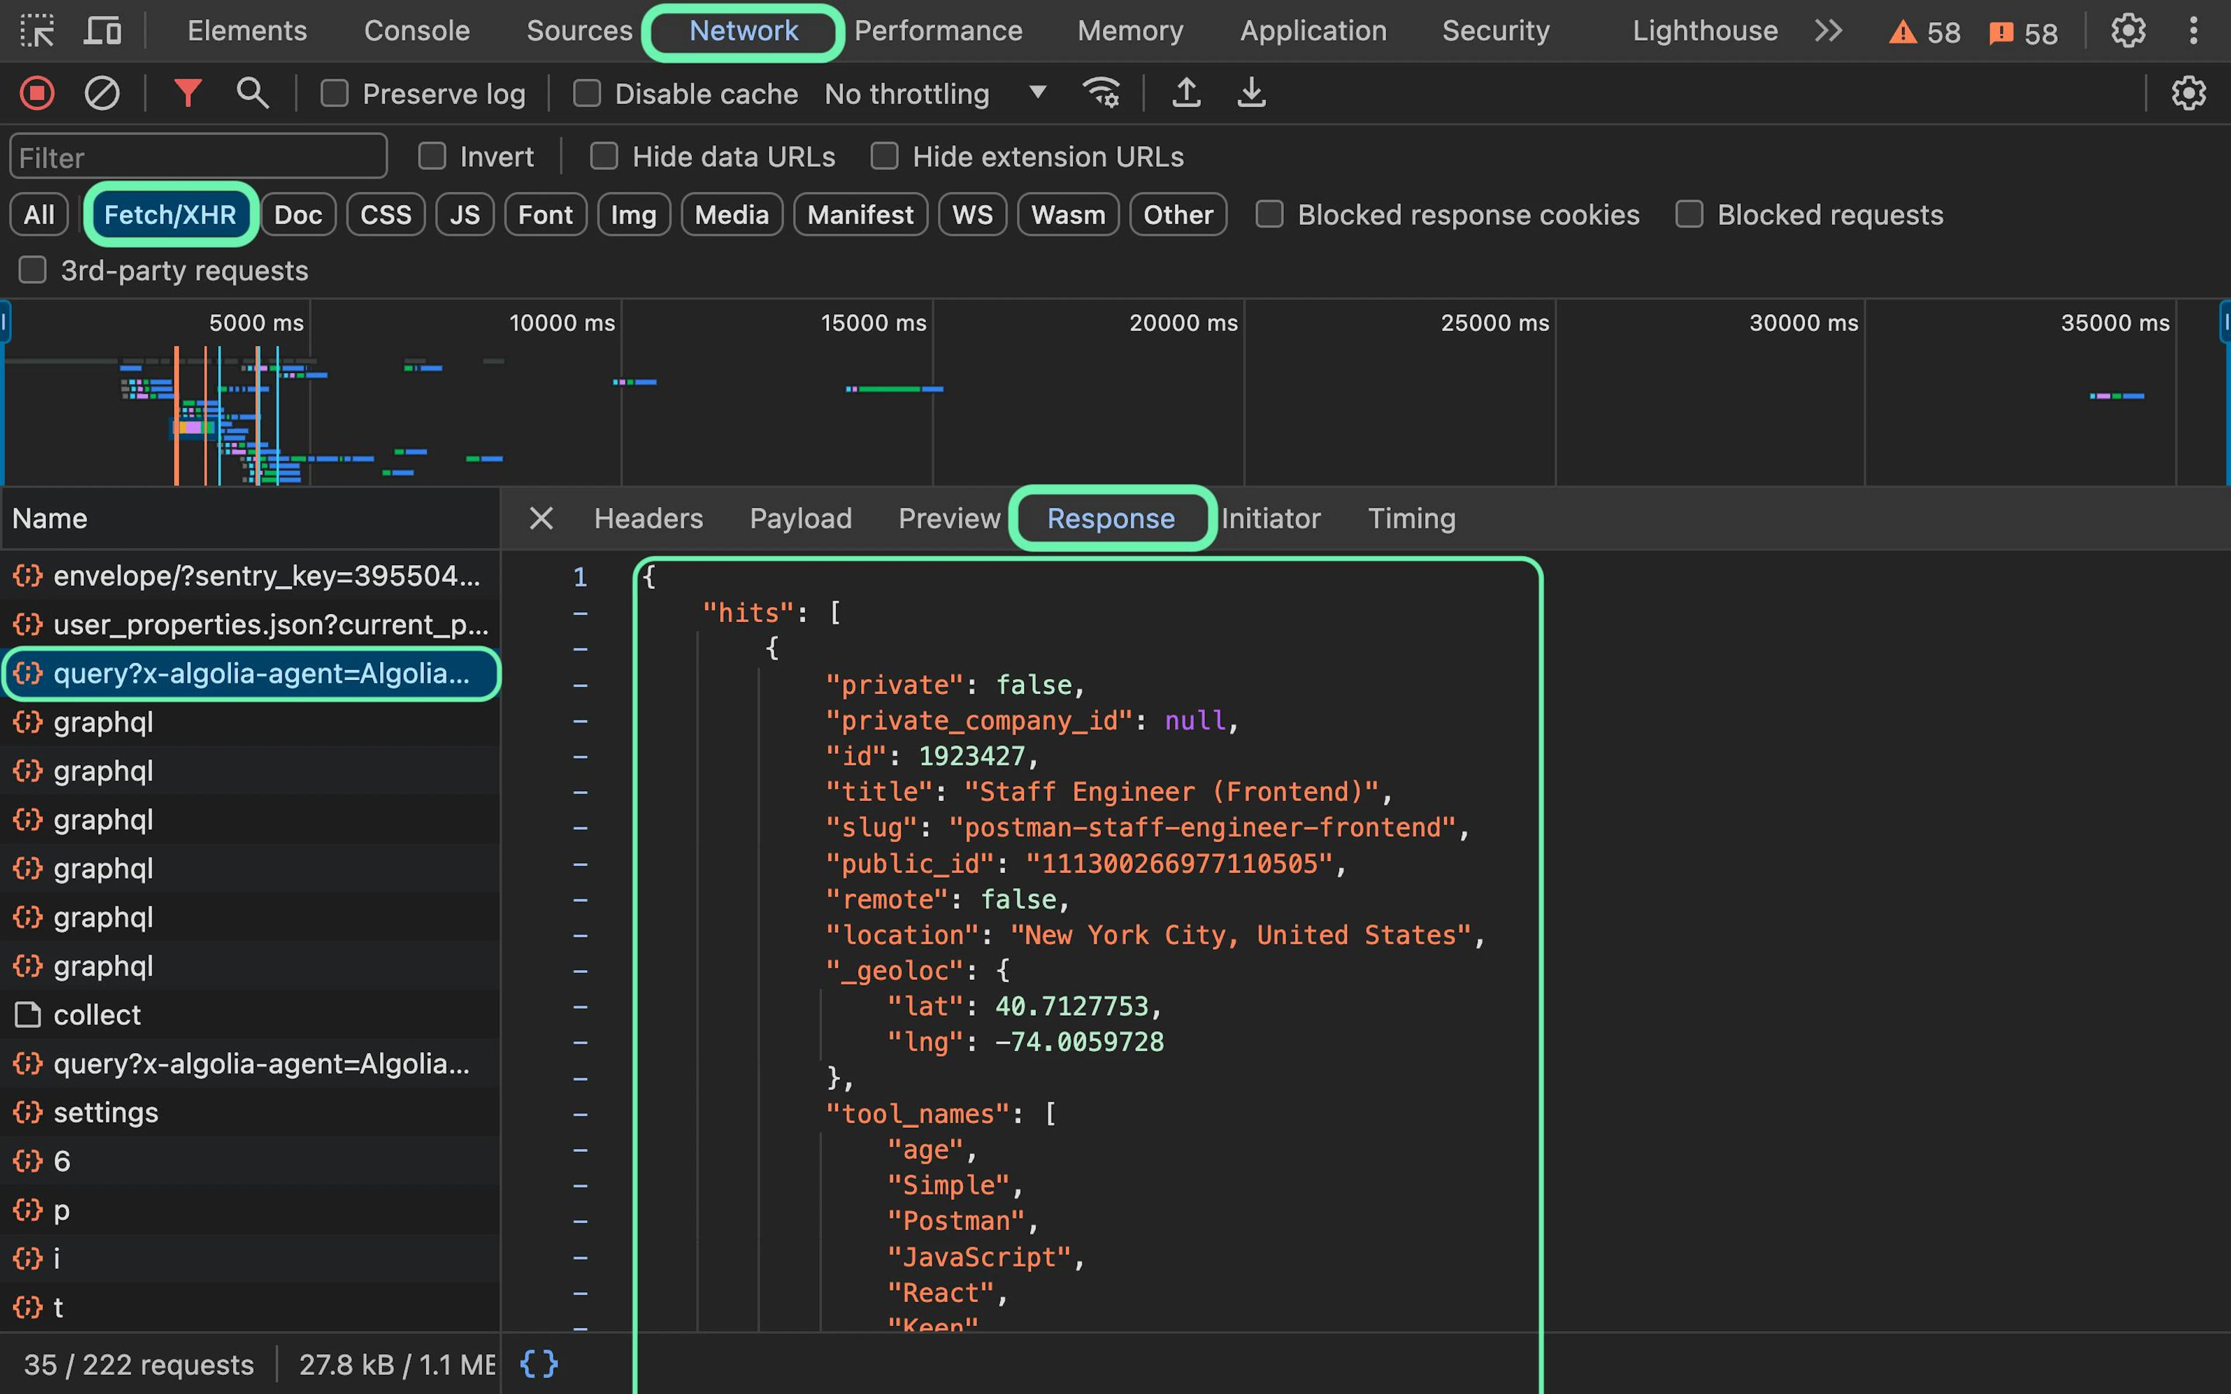The width and height of the screenshot is (2231, 1394).
Task: Open the Application tab
Action: coord(1313,31)
